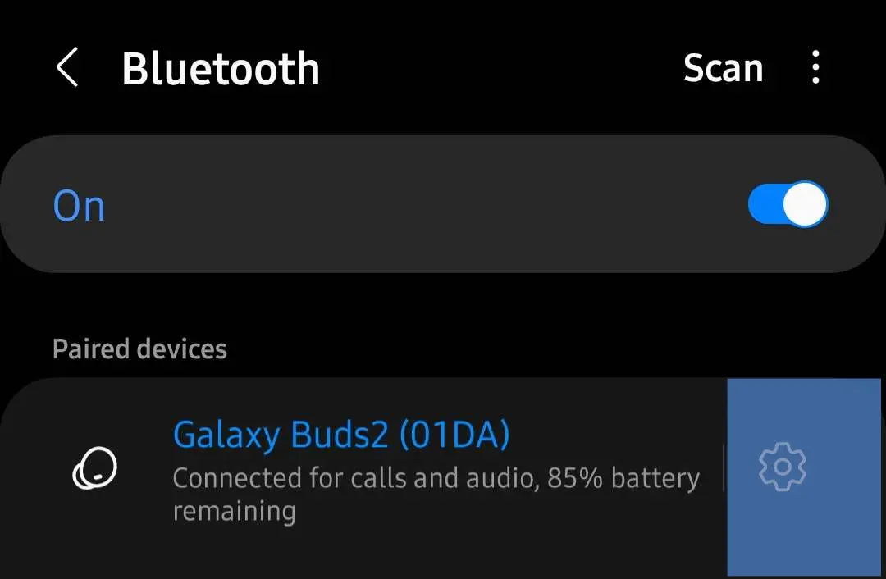Image resolution: width=886 pixels, height=579 pixels.
Task: Click the gear icon in the highlighted area
Action: [783, 467]
